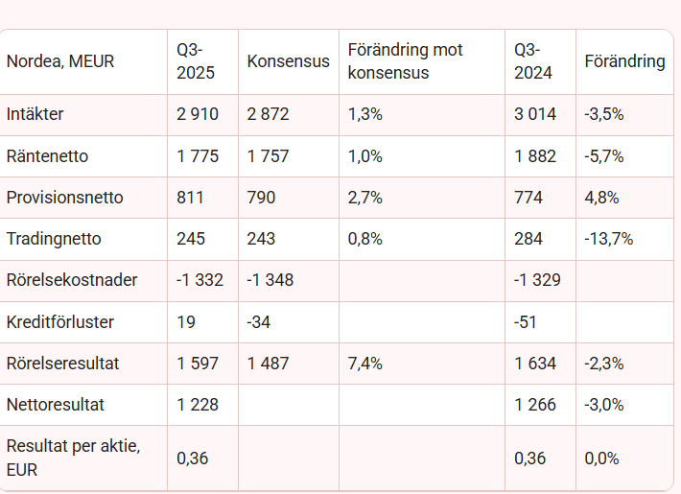Click the 7,4% Rörelseresultat consensus change

tap(365, 364)
